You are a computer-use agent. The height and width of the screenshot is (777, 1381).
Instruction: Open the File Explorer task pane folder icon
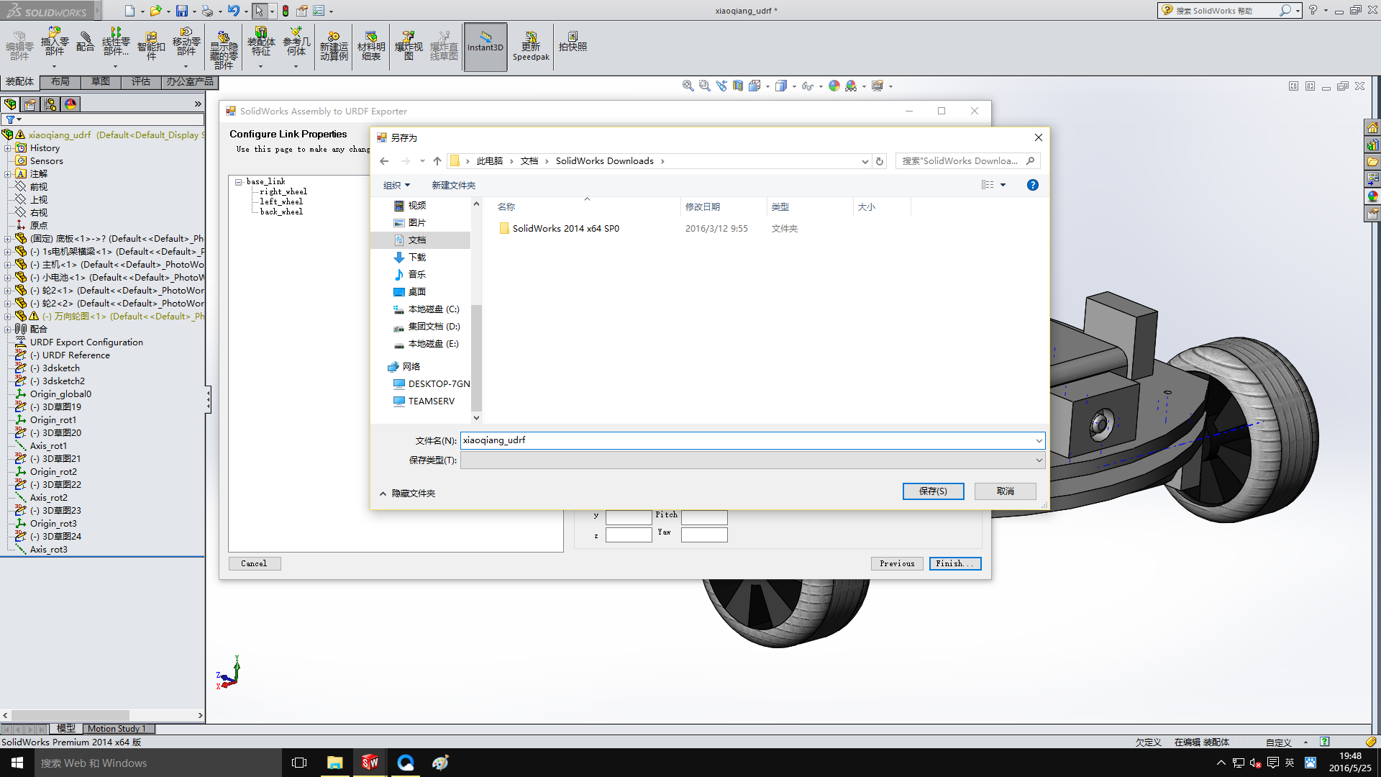coord(1372,162)
